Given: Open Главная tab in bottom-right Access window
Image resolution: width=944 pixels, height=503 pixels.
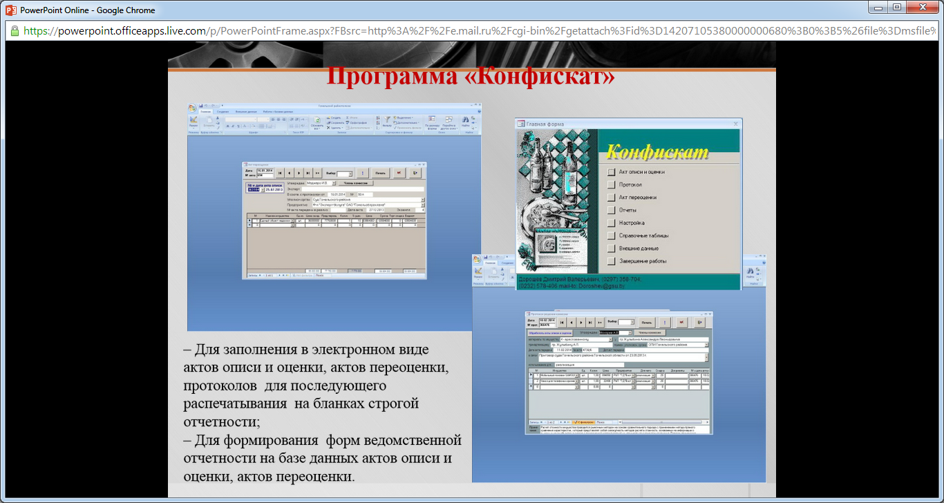Looking at the screenshot, I should (x=492, y=263).
